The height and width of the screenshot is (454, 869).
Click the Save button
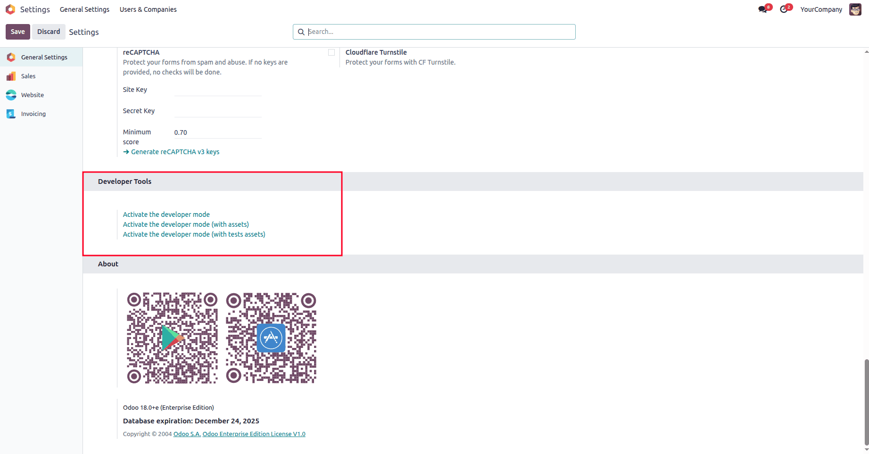click(17, 32)
